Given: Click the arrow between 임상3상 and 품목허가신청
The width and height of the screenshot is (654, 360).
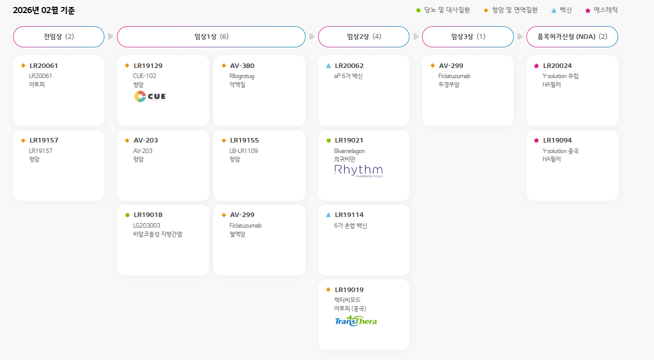Looking at the screenshot, I should 520,37.
